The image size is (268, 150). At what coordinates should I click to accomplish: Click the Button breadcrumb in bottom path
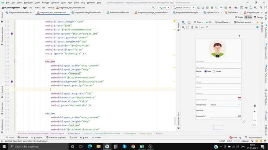click(159, 133)
